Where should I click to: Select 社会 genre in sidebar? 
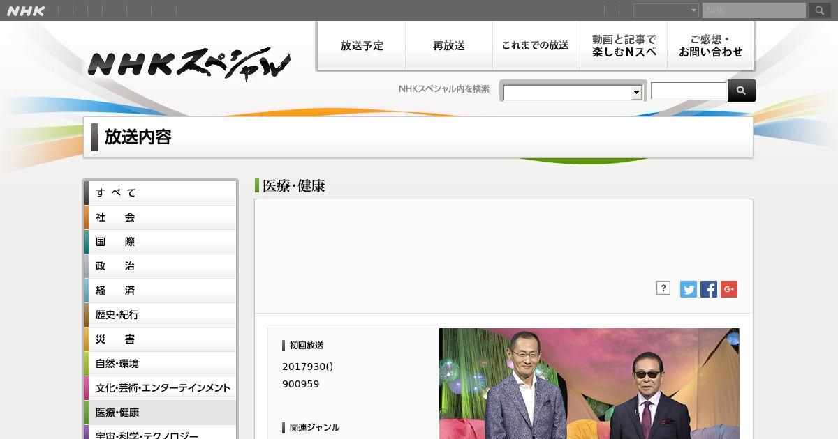coord(161,217)
